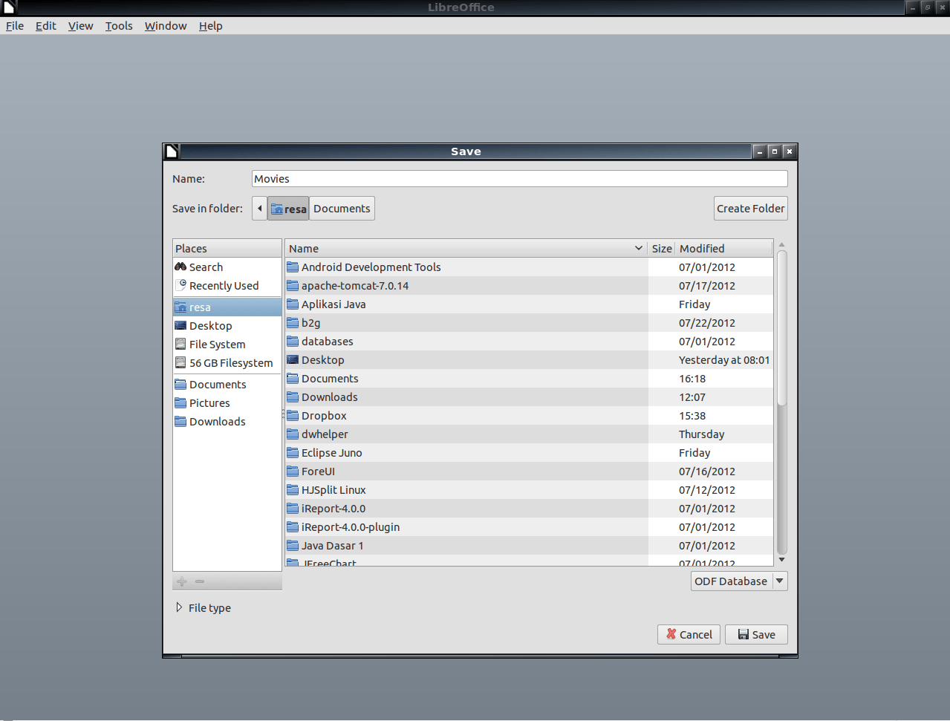950x721 pixels.
Task: Open the Window menu
Action: point(165,25)
